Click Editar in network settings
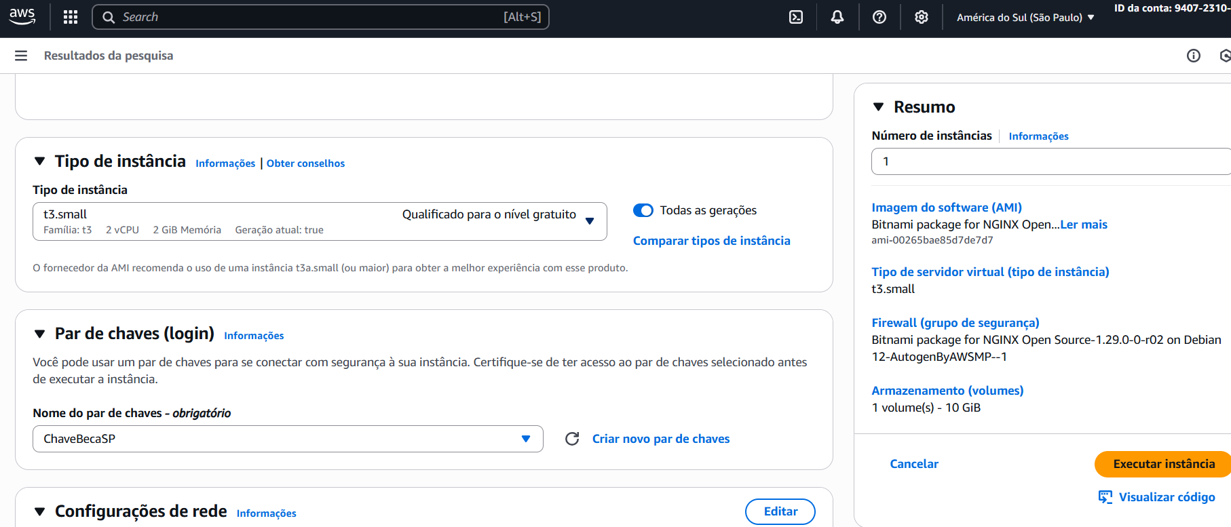This screenshot has height=527, width=1231. [x=780, y=511]
